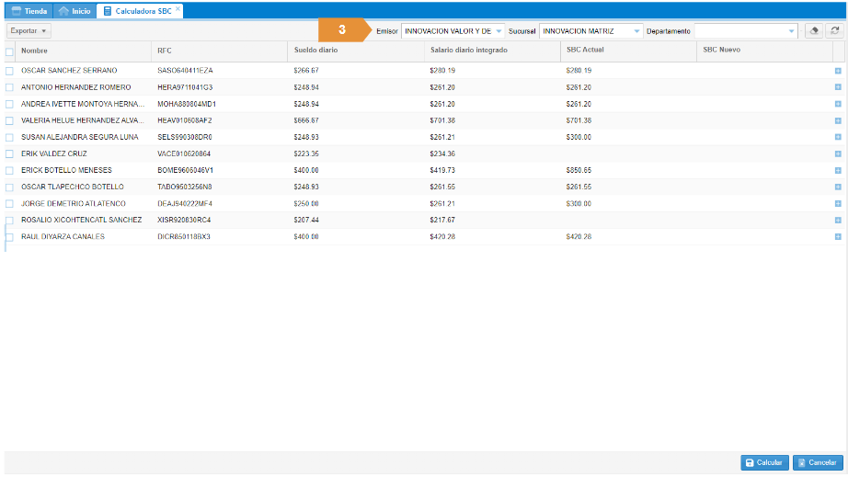Close the Calculadora SBC tab
Screen dimensions: 848x477
pos(178,10)
